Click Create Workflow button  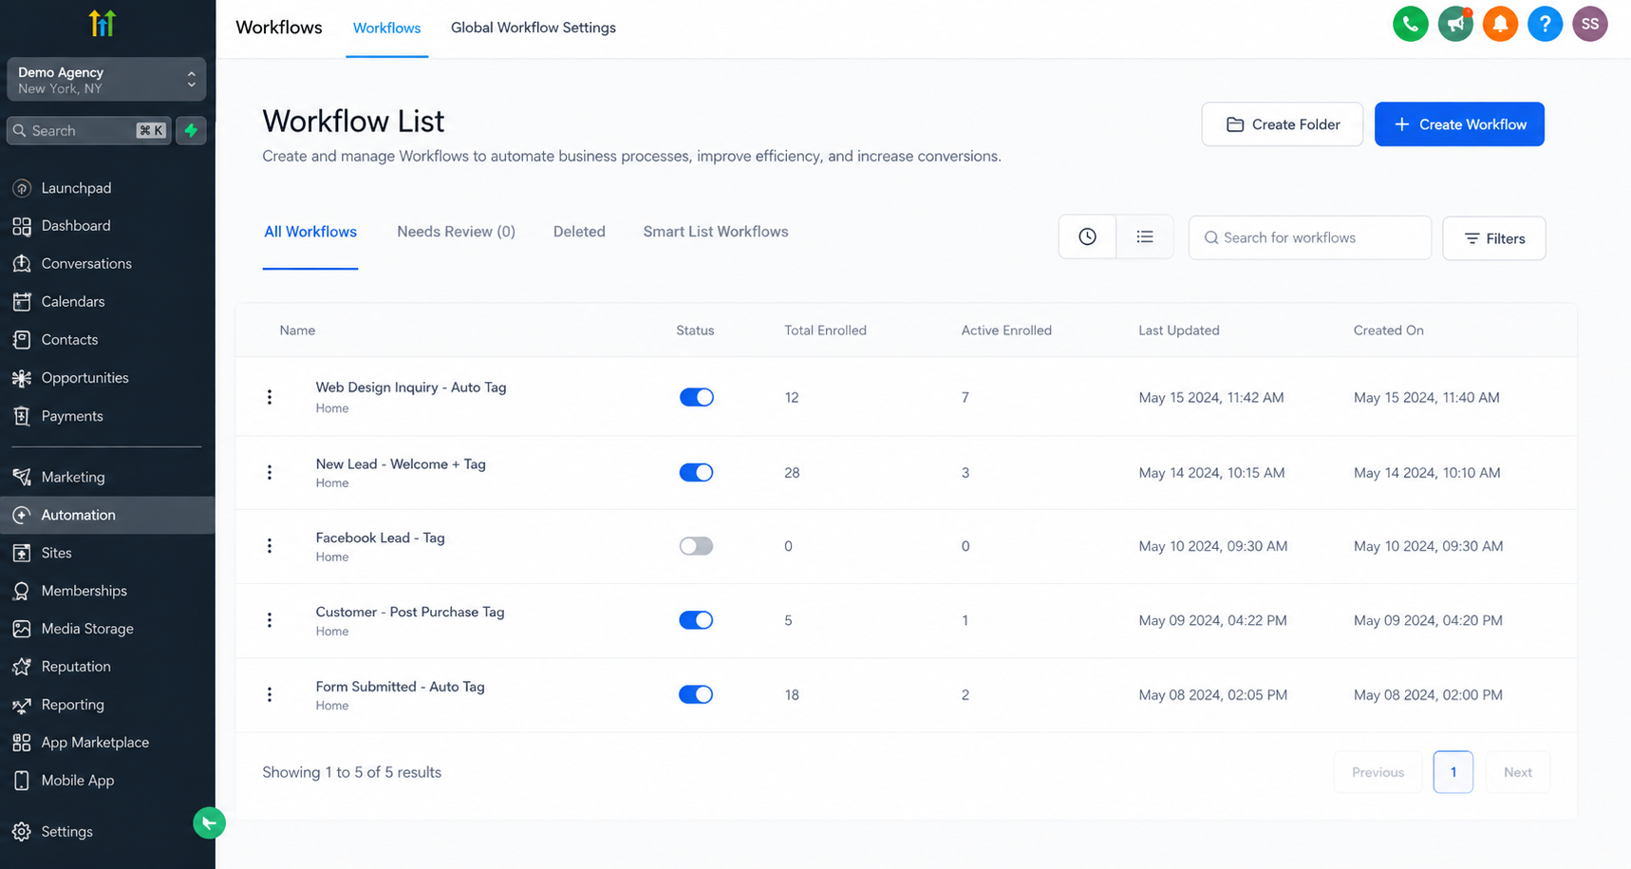[x=1459, y=124]
